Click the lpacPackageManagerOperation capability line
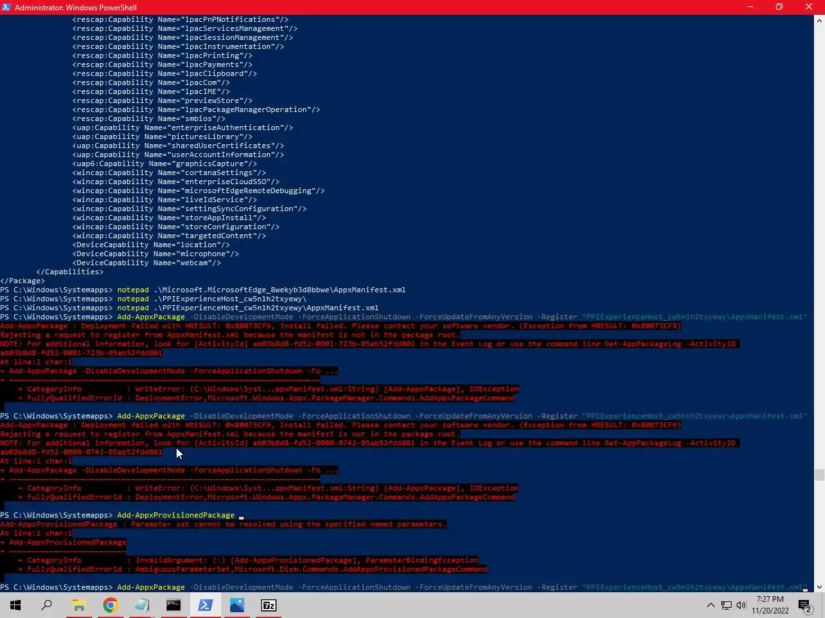The height and width of the screenshot is (618, 825). click(196, 109)
